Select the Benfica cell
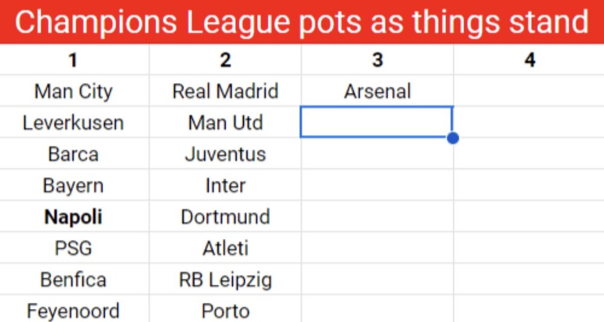604x322 pixels. pyautogui.click(x=74, y=280)
